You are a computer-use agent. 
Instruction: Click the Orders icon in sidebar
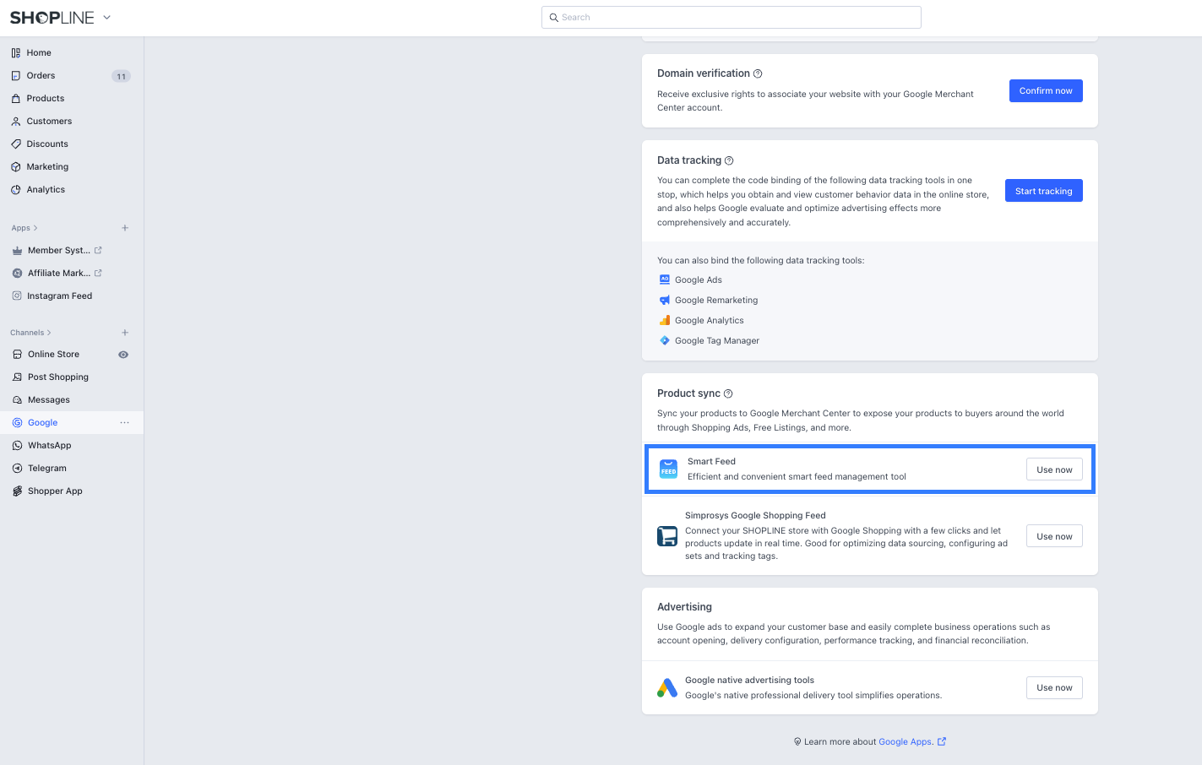16,75
